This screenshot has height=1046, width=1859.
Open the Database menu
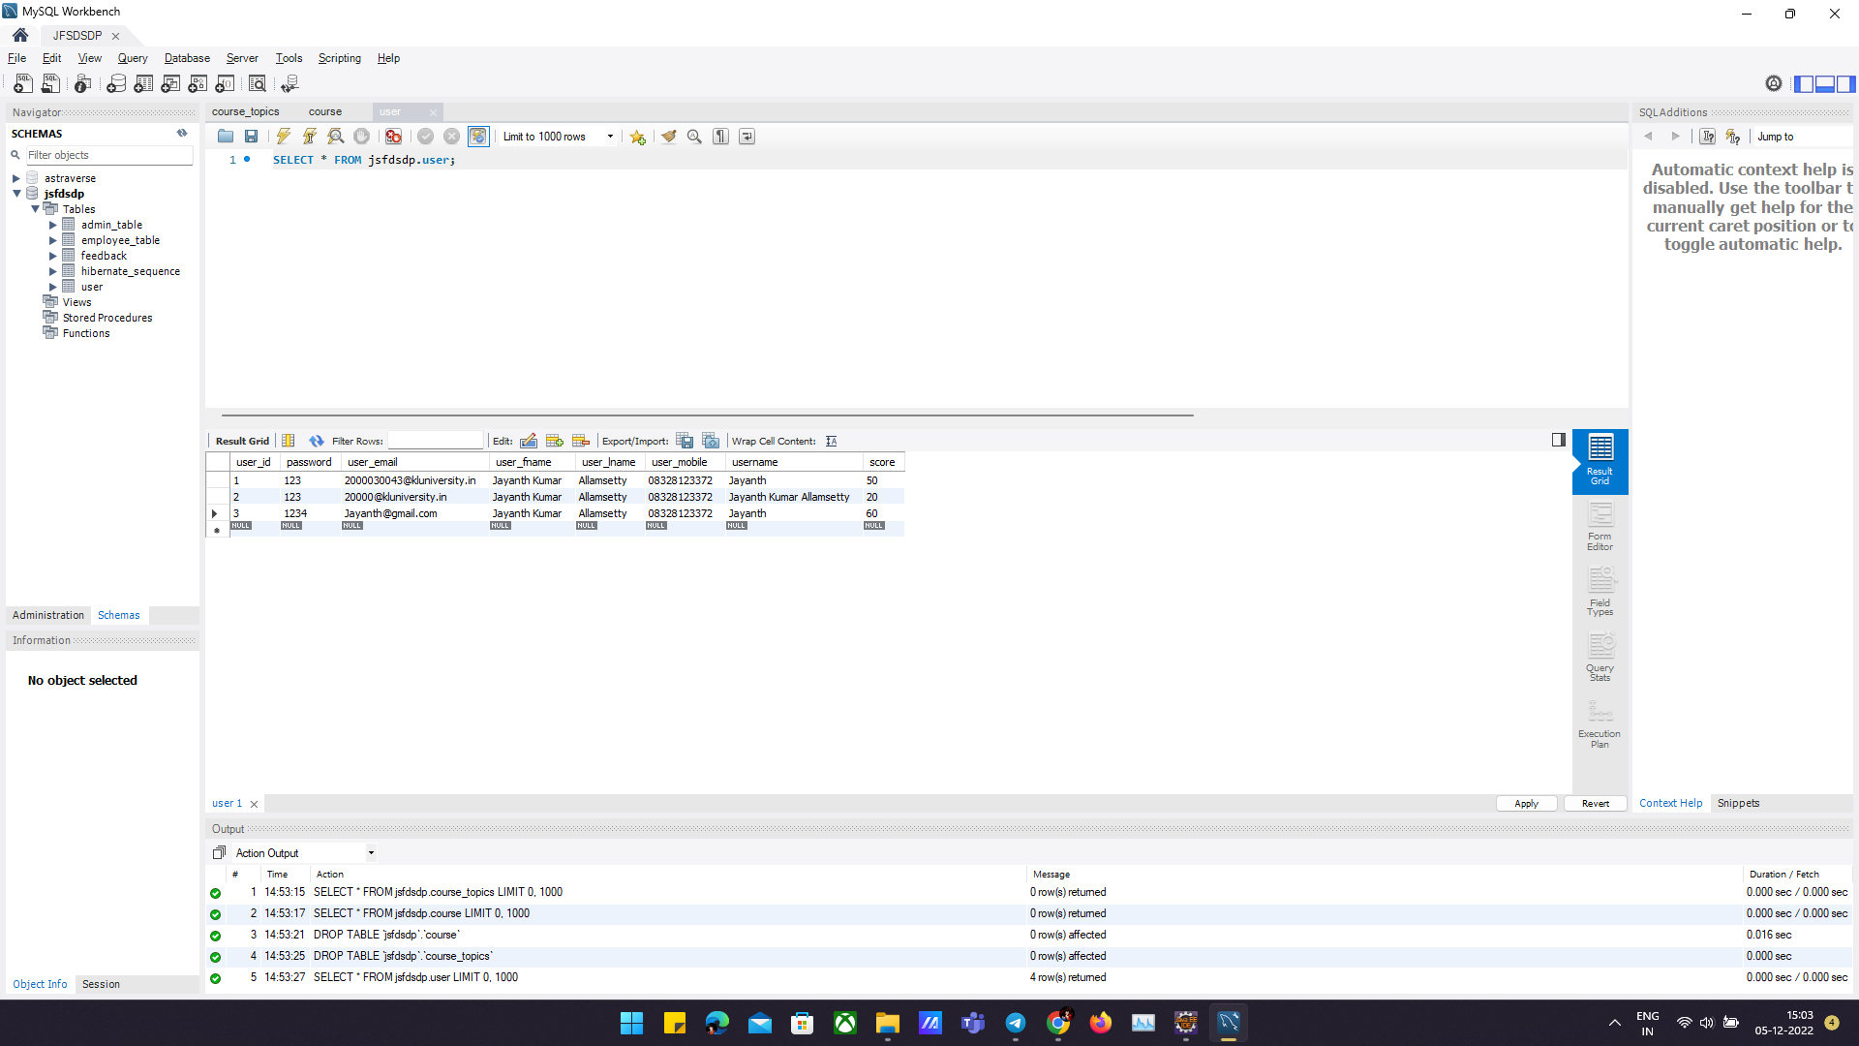click(187, 58)
